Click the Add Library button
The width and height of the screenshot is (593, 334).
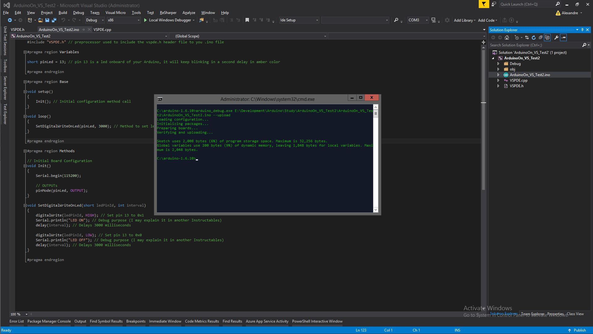coord(463,20)
